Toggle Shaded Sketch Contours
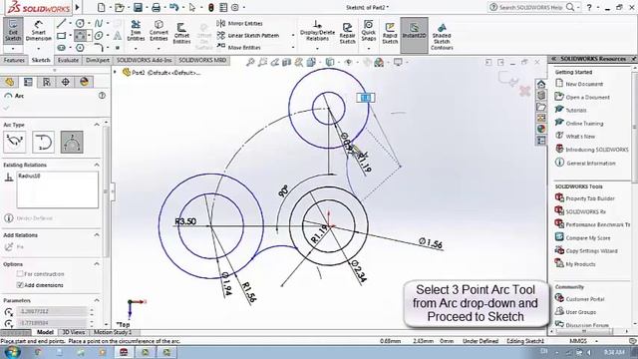The width and height of the screenshot is (638, 359). tap(442, 36)
